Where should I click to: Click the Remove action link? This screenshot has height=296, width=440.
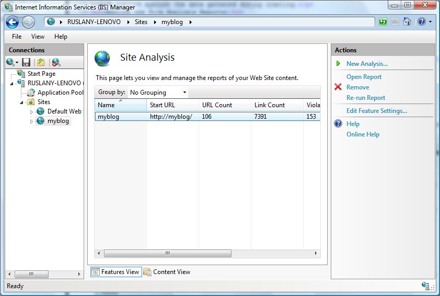(x=358, y=87)
